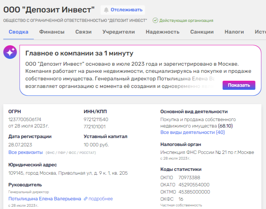Click the company title ООО "Депозит Инвест"
The height and width of the screenshot is (209, 266).
point(49,10)
